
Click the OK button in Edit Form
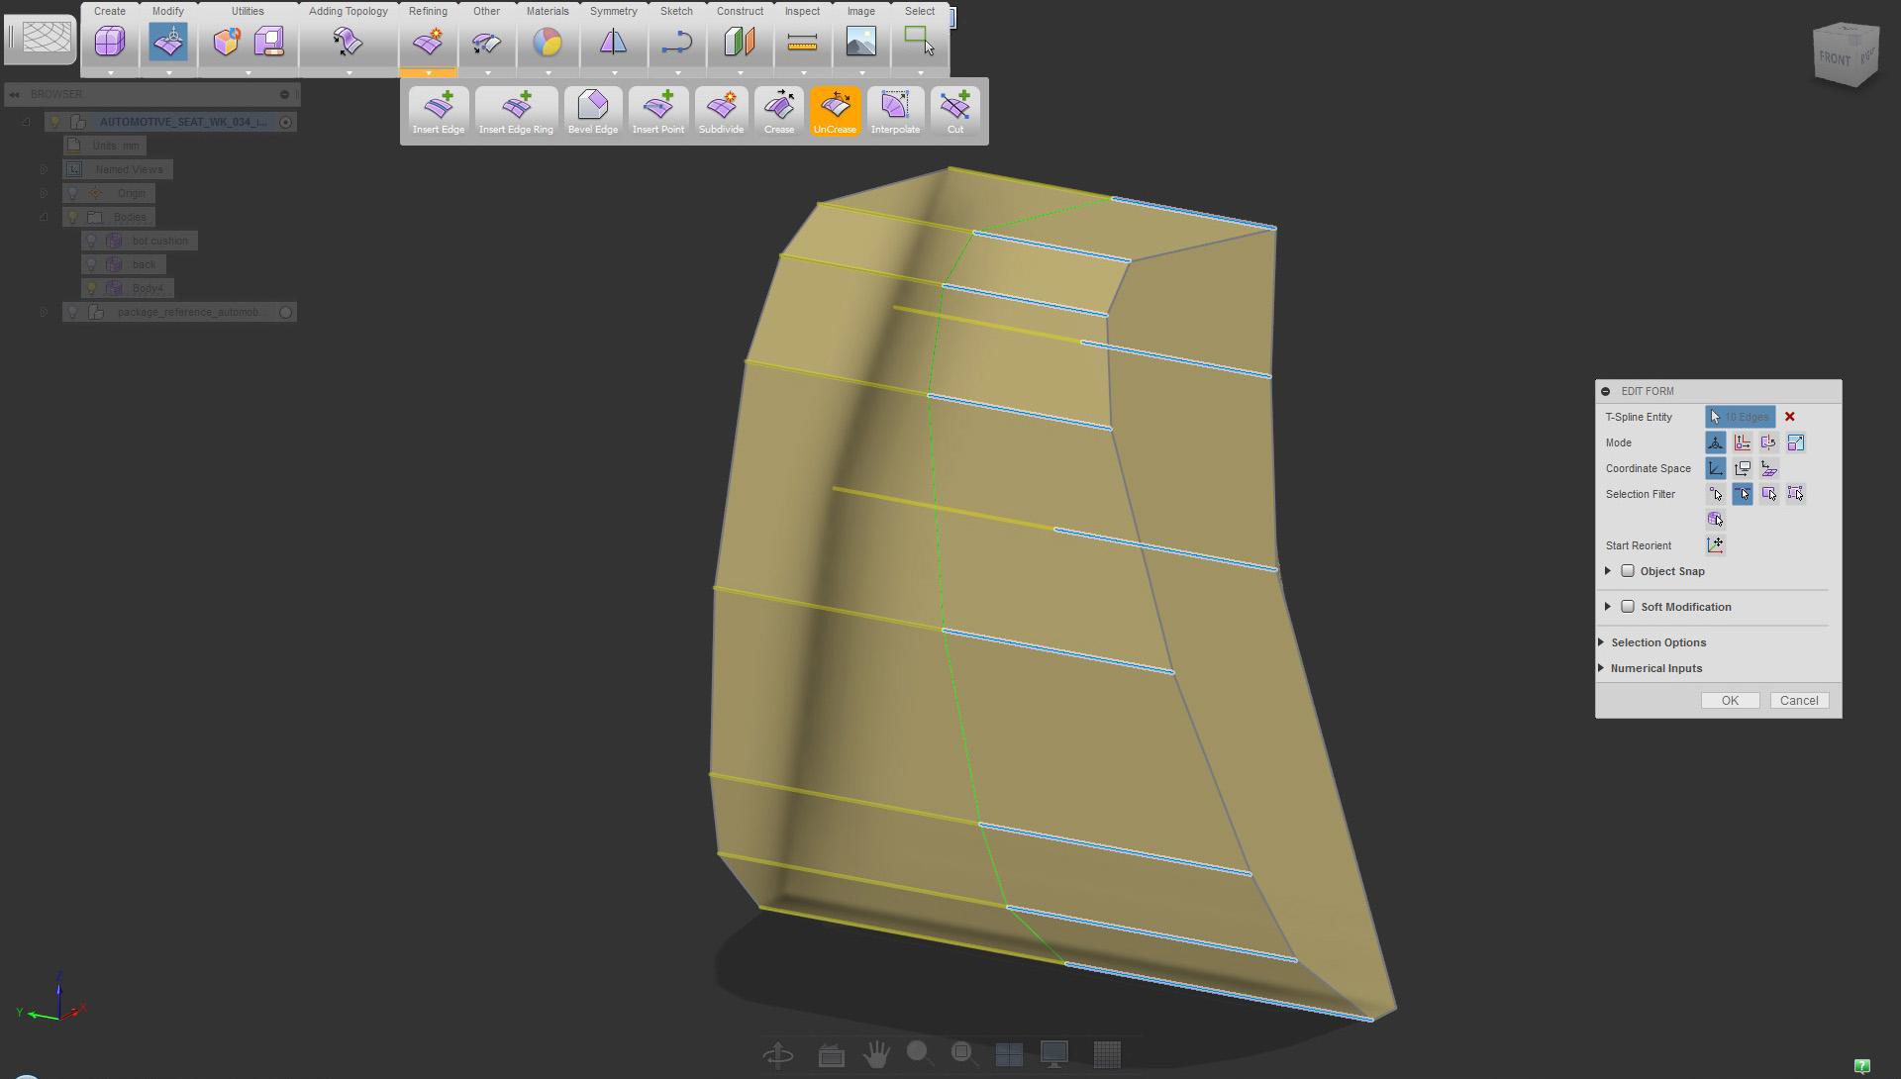tap(1729, 701)
